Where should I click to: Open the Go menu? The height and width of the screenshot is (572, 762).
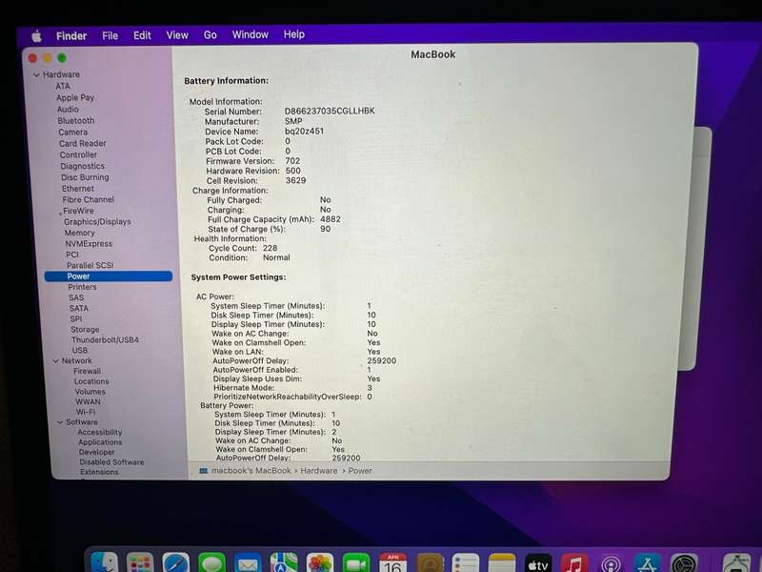[210, 35]
